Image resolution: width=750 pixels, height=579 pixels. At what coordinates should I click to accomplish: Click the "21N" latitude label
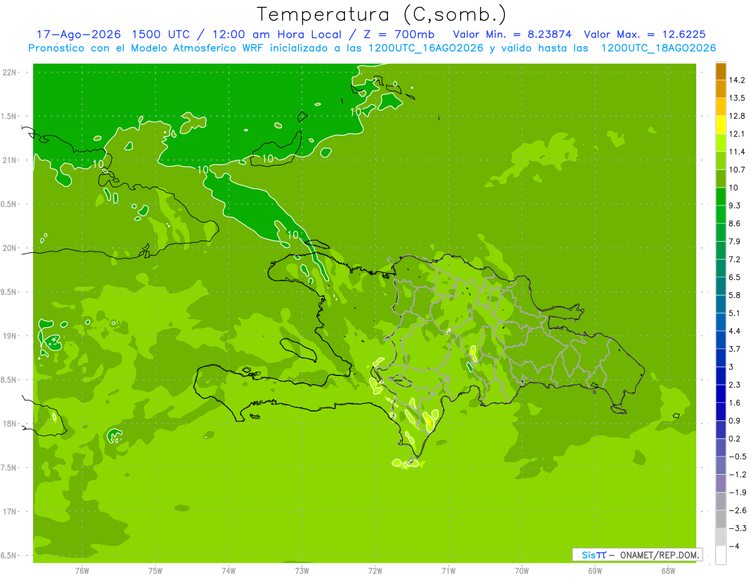[10, 161]
